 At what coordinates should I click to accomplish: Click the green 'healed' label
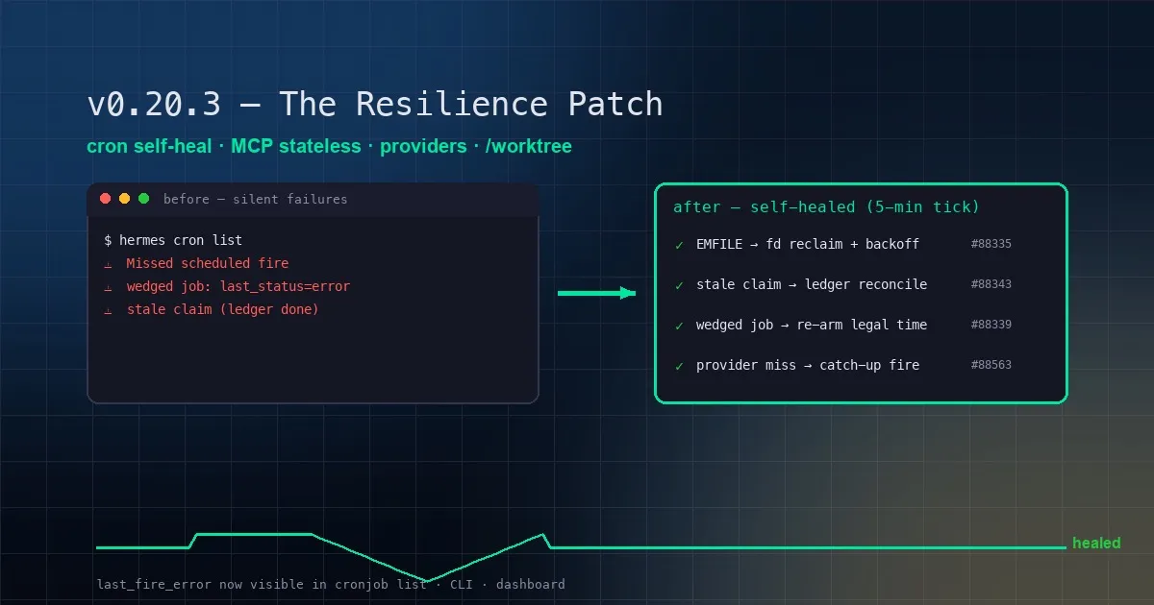click(x=1096, y=544)
